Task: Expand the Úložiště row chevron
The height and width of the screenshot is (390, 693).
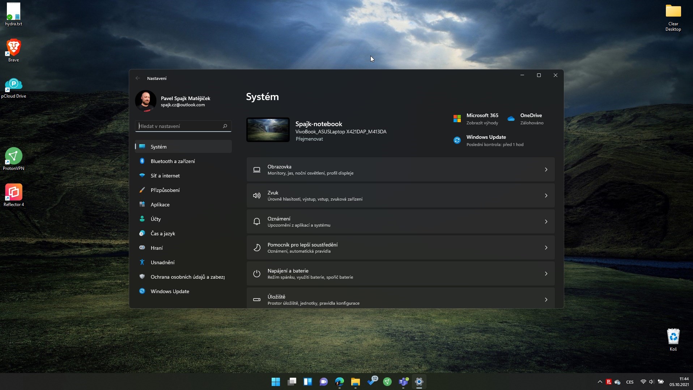Action: (x=546, y=300)
